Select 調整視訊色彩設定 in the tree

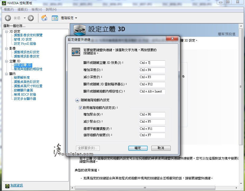[x=26, y=52]
